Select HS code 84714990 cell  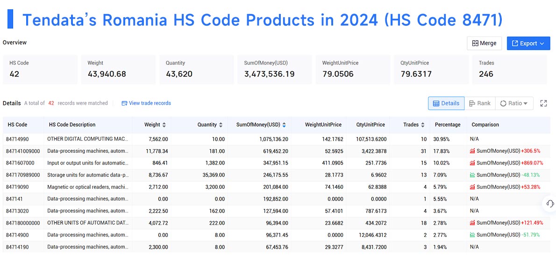tap(17, 139)
